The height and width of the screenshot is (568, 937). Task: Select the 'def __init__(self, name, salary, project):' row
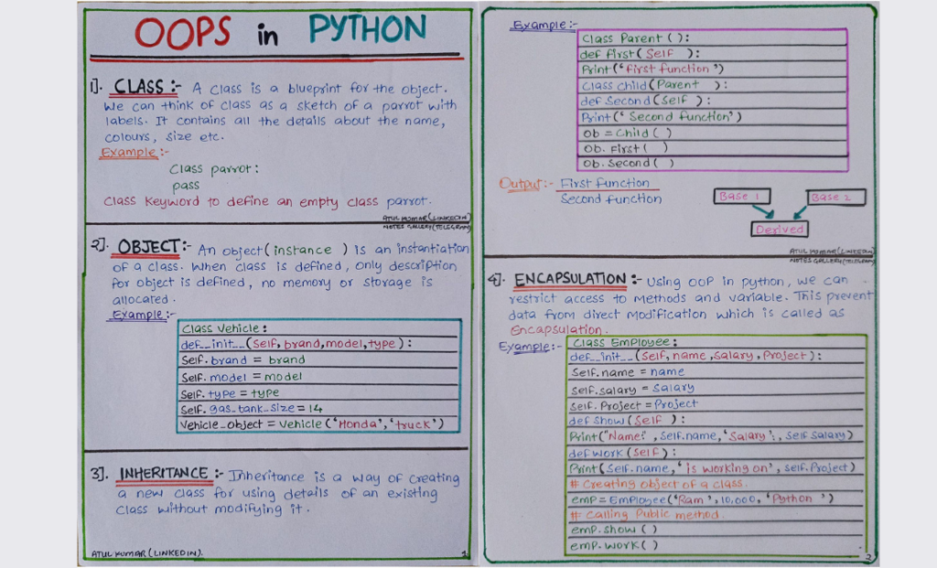tap(716, 356)
